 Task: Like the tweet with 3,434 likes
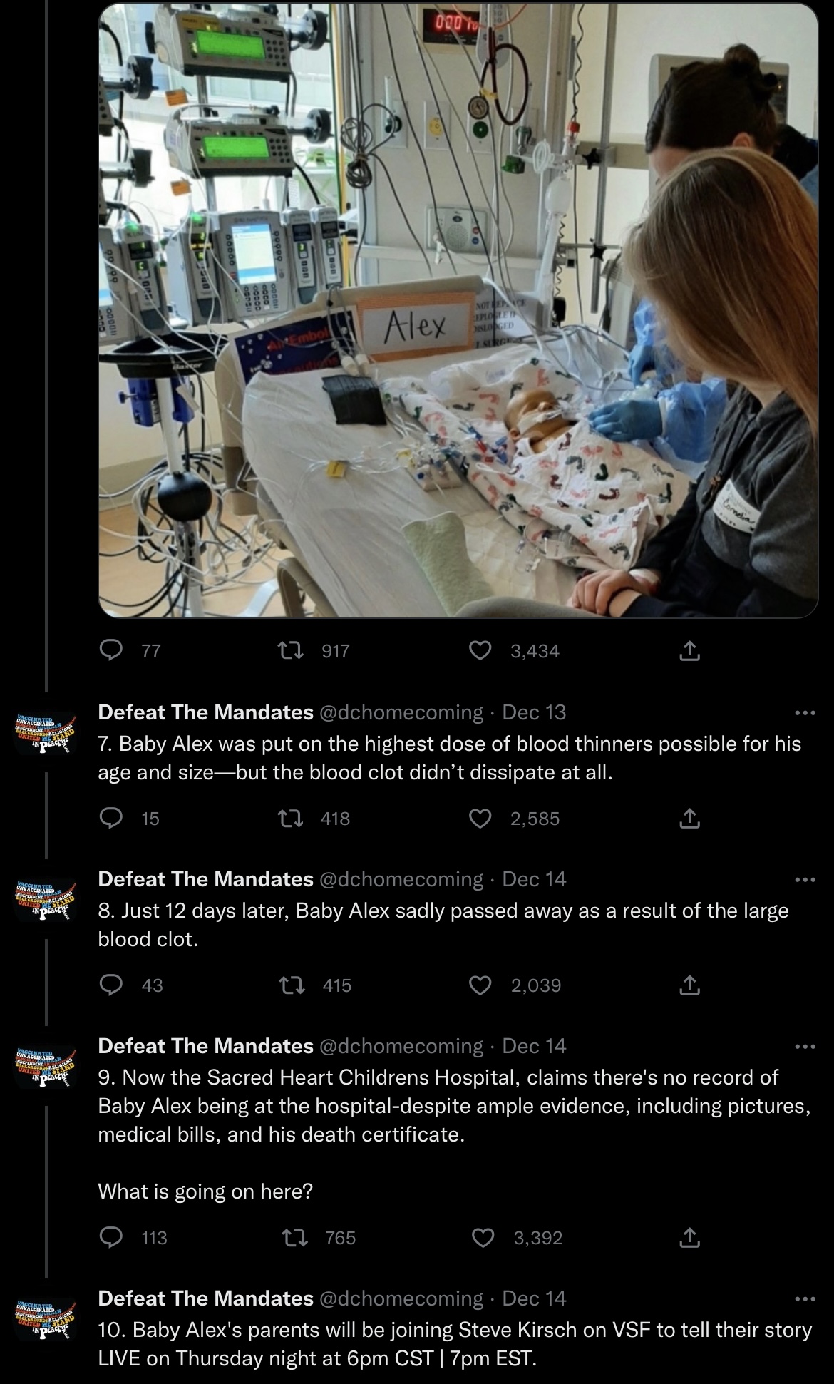click(x=481, y=650)
